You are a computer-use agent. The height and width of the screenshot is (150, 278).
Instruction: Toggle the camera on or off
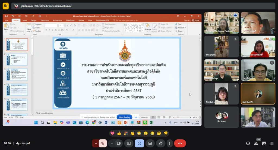[x=119, y=143]
